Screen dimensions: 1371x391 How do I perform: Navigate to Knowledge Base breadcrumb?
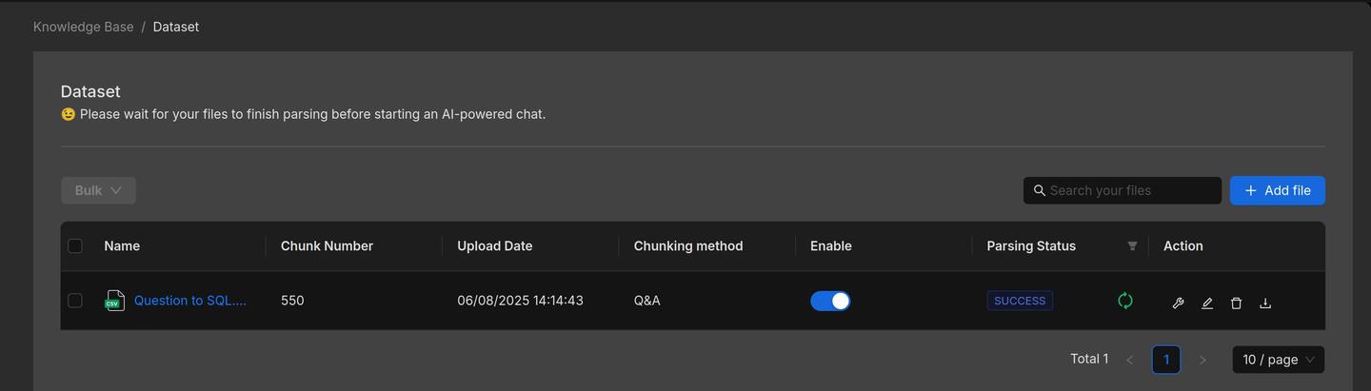click(x=83, y=27)
